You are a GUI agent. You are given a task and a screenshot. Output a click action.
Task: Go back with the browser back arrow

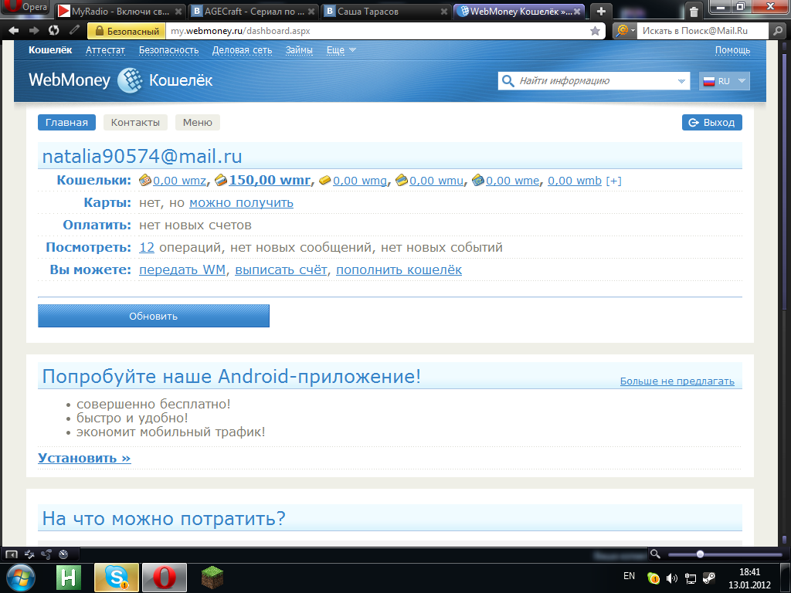click(x=14, y=31)
